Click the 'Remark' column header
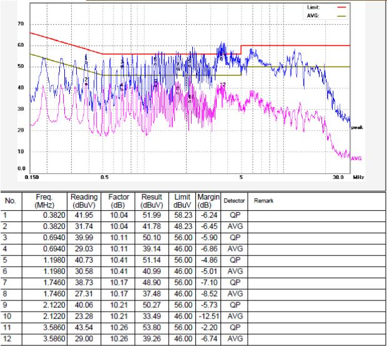387x346 pixels. [263, 201]
